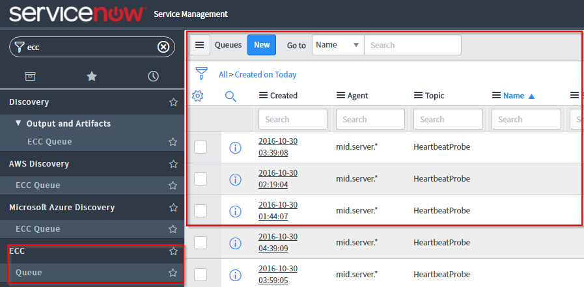Screen dimensions: 584x287
Task: Open the Queue module under ECC
Action: point(29,273)
